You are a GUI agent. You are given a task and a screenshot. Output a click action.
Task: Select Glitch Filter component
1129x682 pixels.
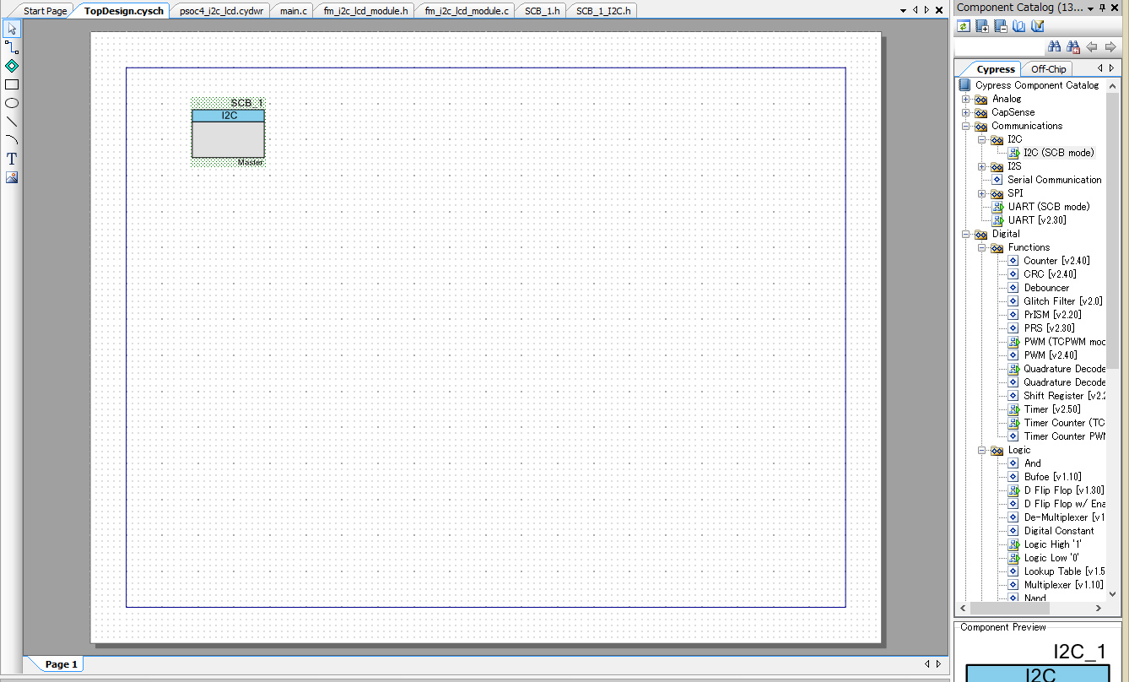pos(1063,301)
